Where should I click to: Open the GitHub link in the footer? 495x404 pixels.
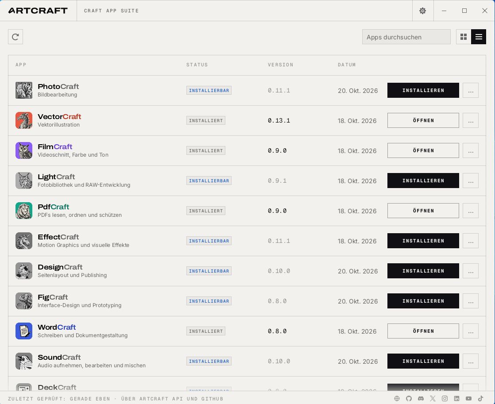[409, 399]
